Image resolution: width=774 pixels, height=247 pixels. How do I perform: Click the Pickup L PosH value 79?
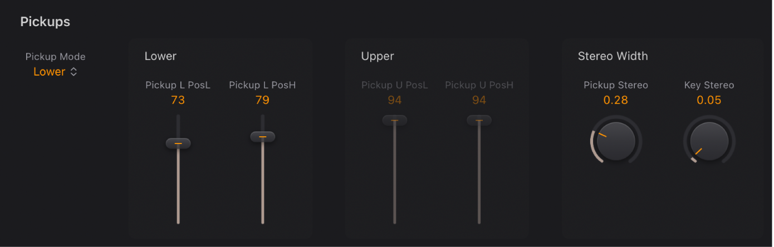tap(262, 100)
